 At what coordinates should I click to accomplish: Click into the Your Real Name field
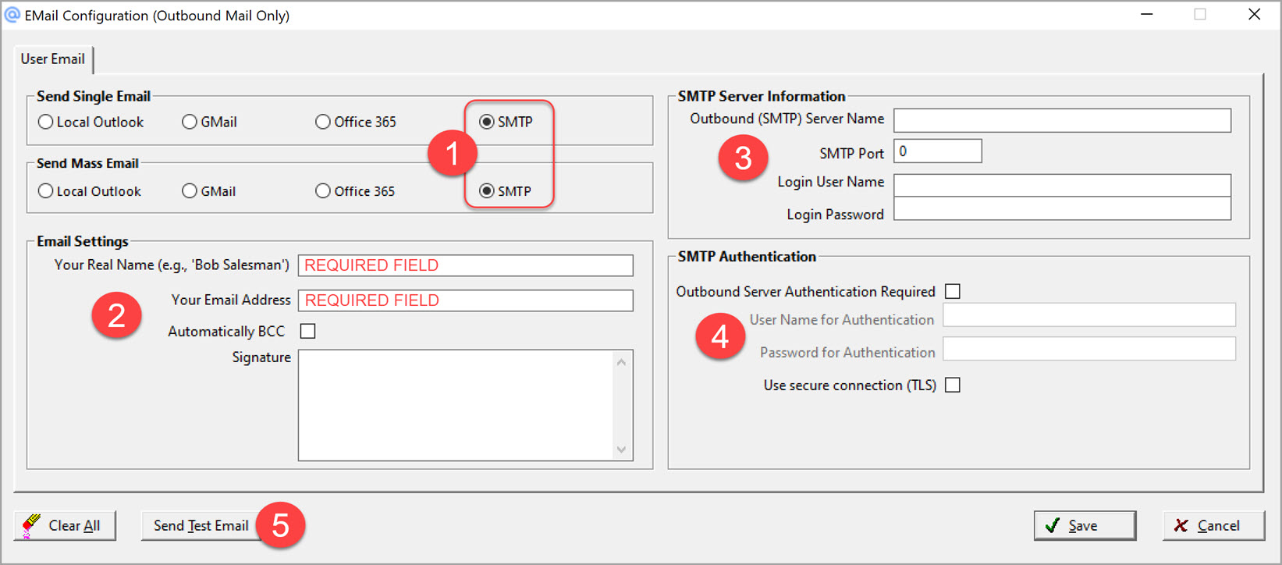click(x=465, y=265)
